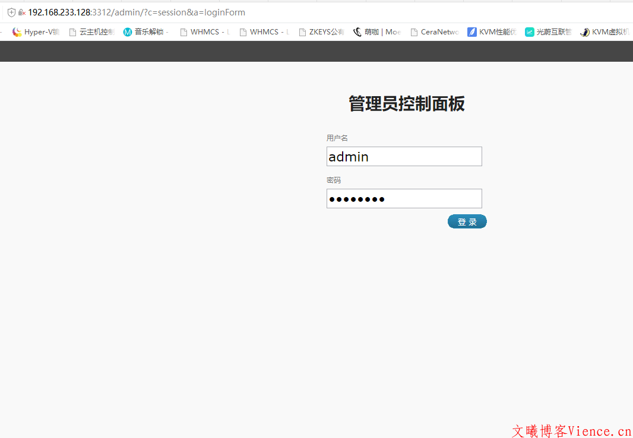Click the insecure connection lock icon

click(x=22, y=12)
